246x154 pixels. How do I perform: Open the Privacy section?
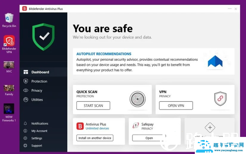pyautogui.click(x=43, y=90)
